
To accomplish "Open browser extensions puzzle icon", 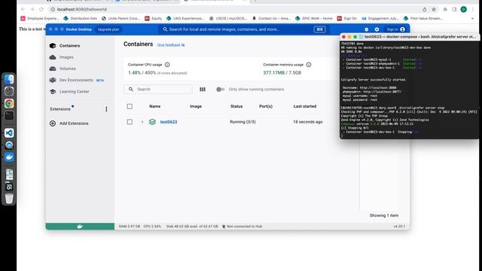I will pos(445,10).
